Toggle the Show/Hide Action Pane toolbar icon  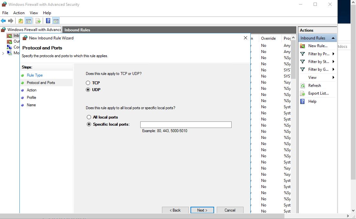56,21
